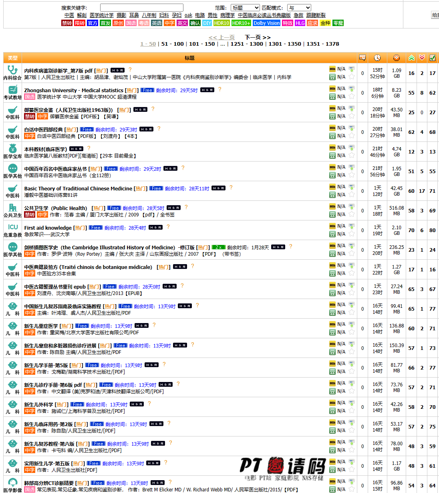The image size is (439, 493).
Task: Star the First aid knowledge torrent
Action: 351,234
